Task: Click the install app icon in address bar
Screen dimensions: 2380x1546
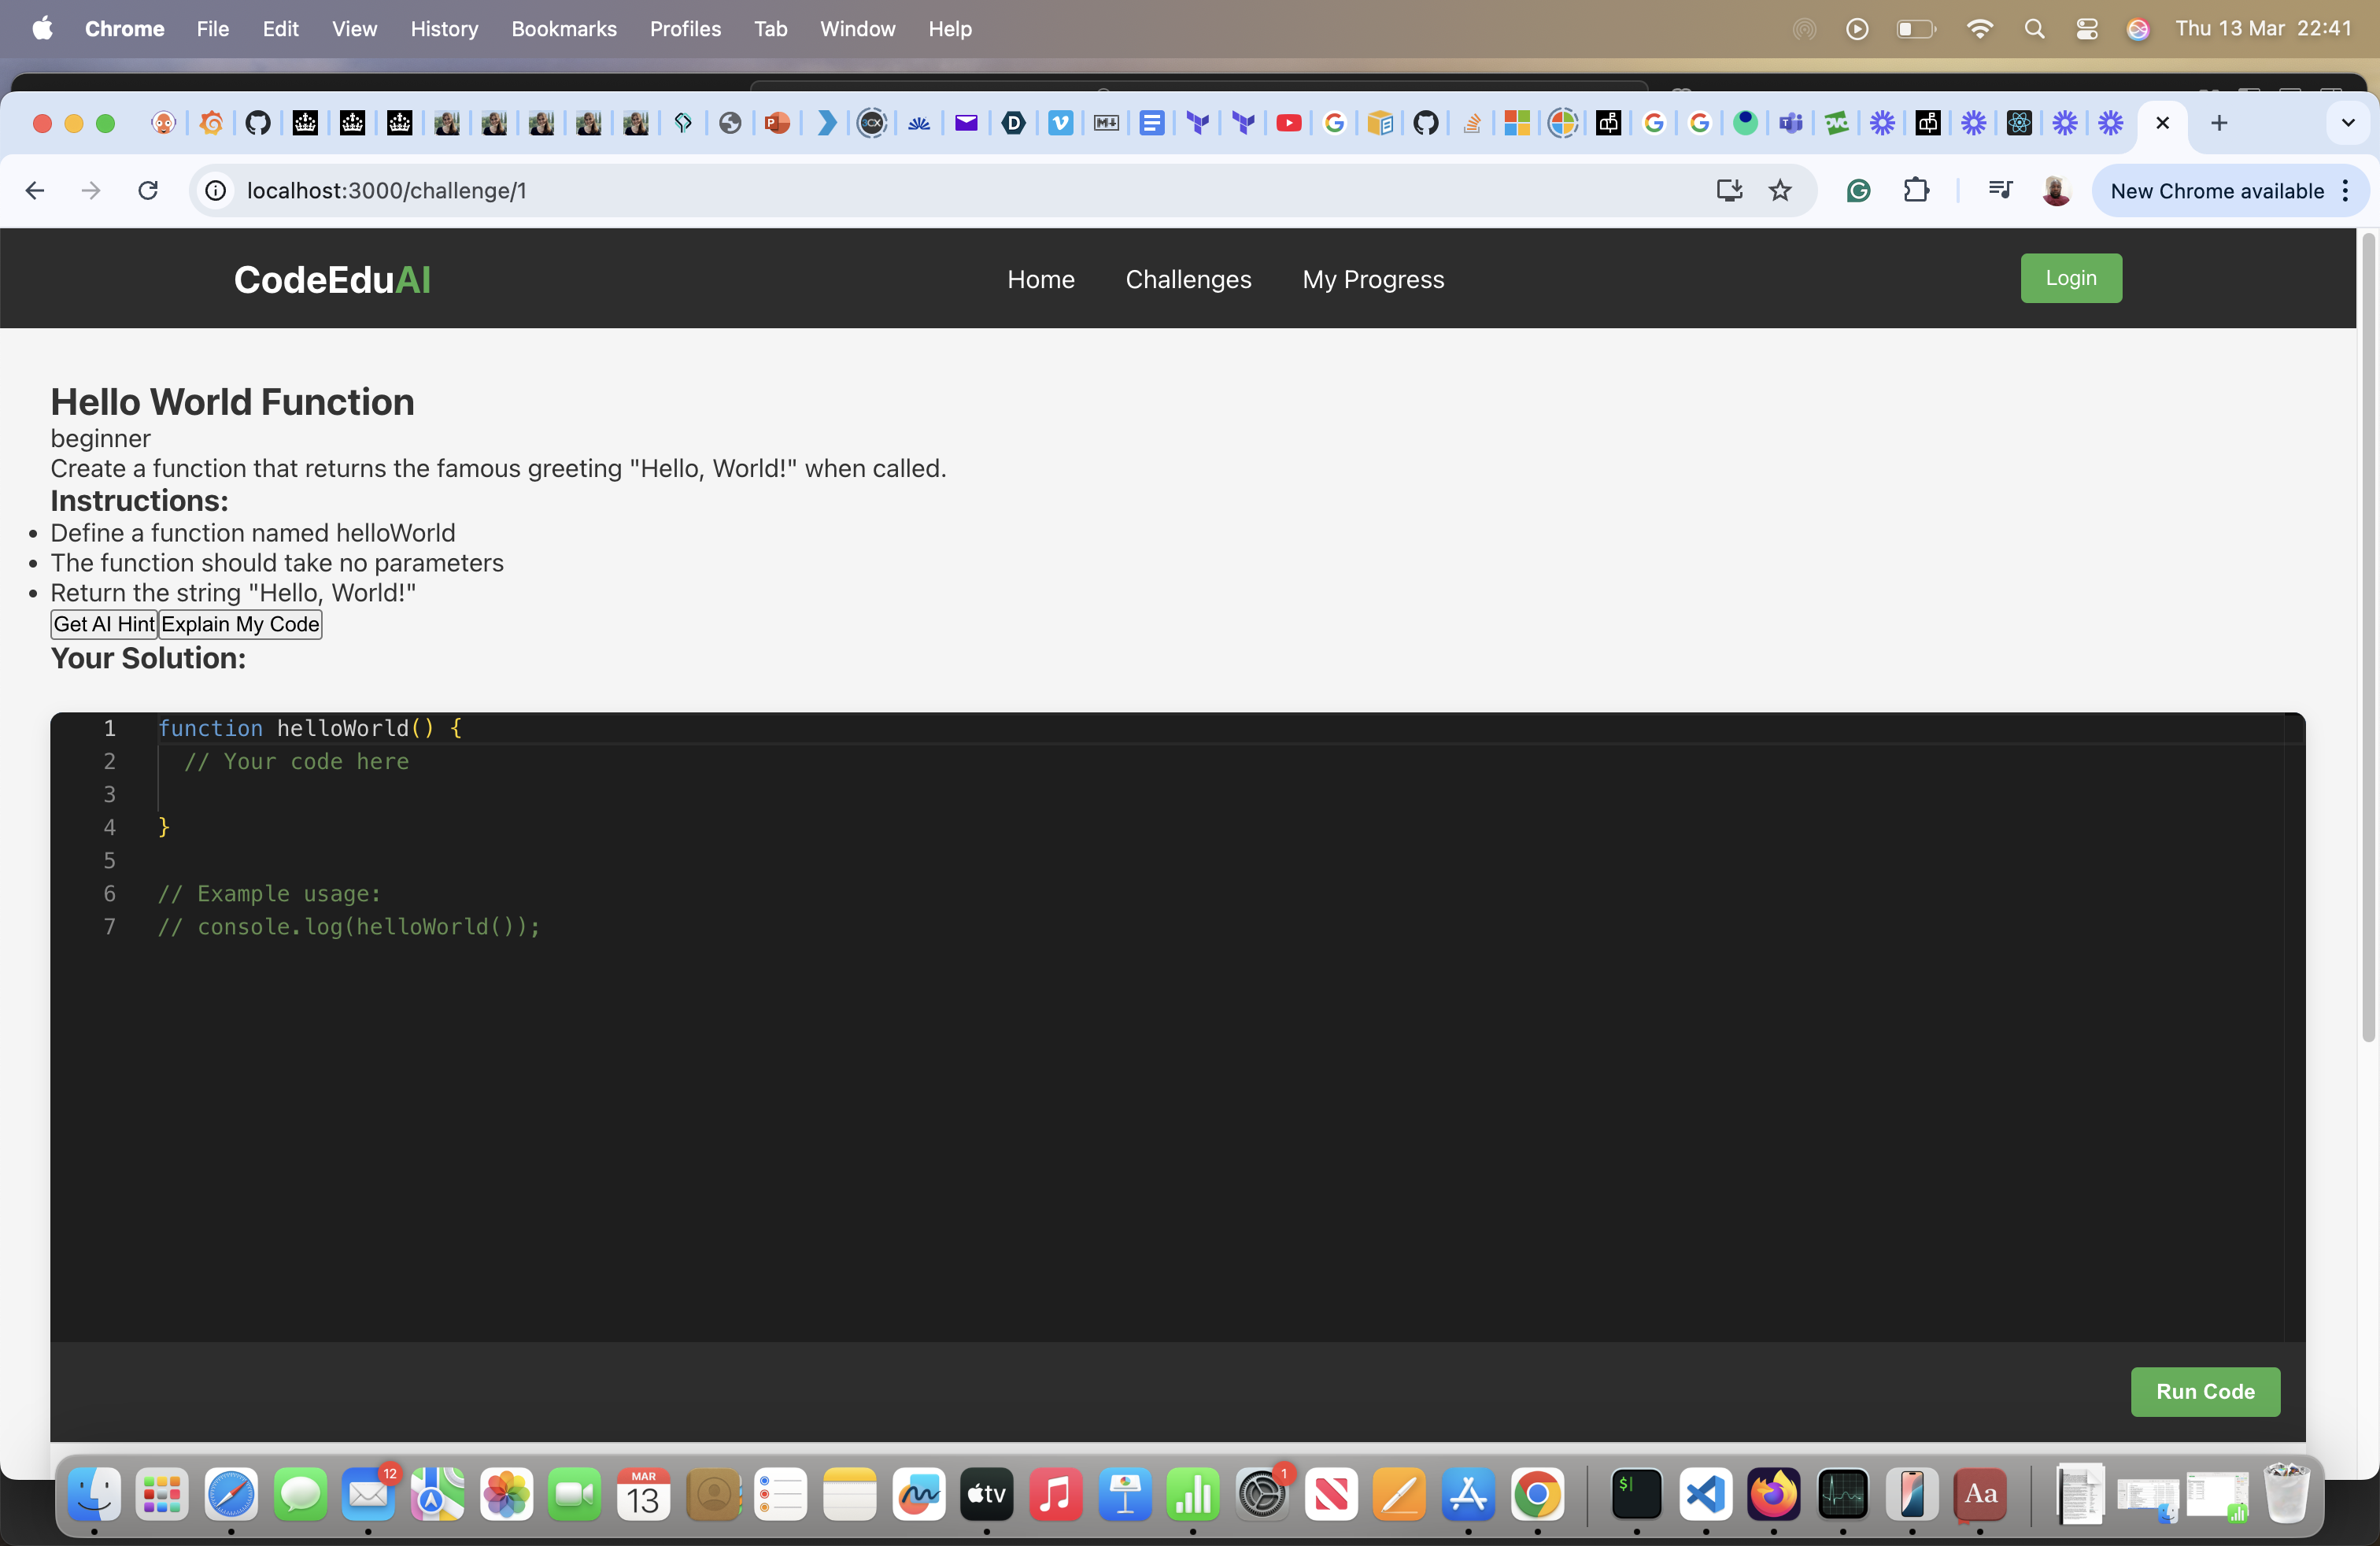Action: pyautogui.click(x=1729, y=190)
